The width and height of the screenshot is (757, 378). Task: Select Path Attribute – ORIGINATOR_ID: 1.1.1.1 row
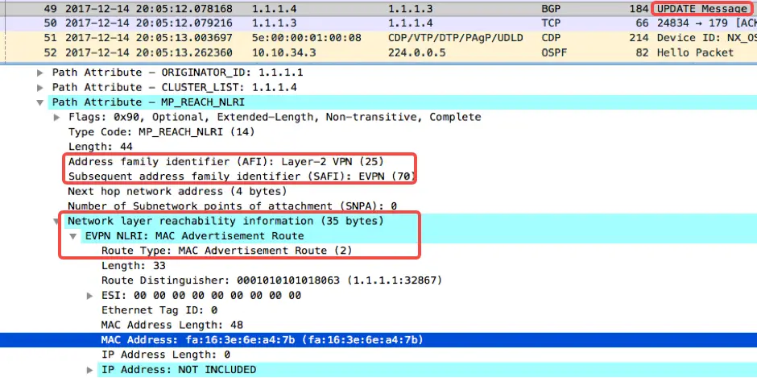pyautogui.click(x=178, y=73)
